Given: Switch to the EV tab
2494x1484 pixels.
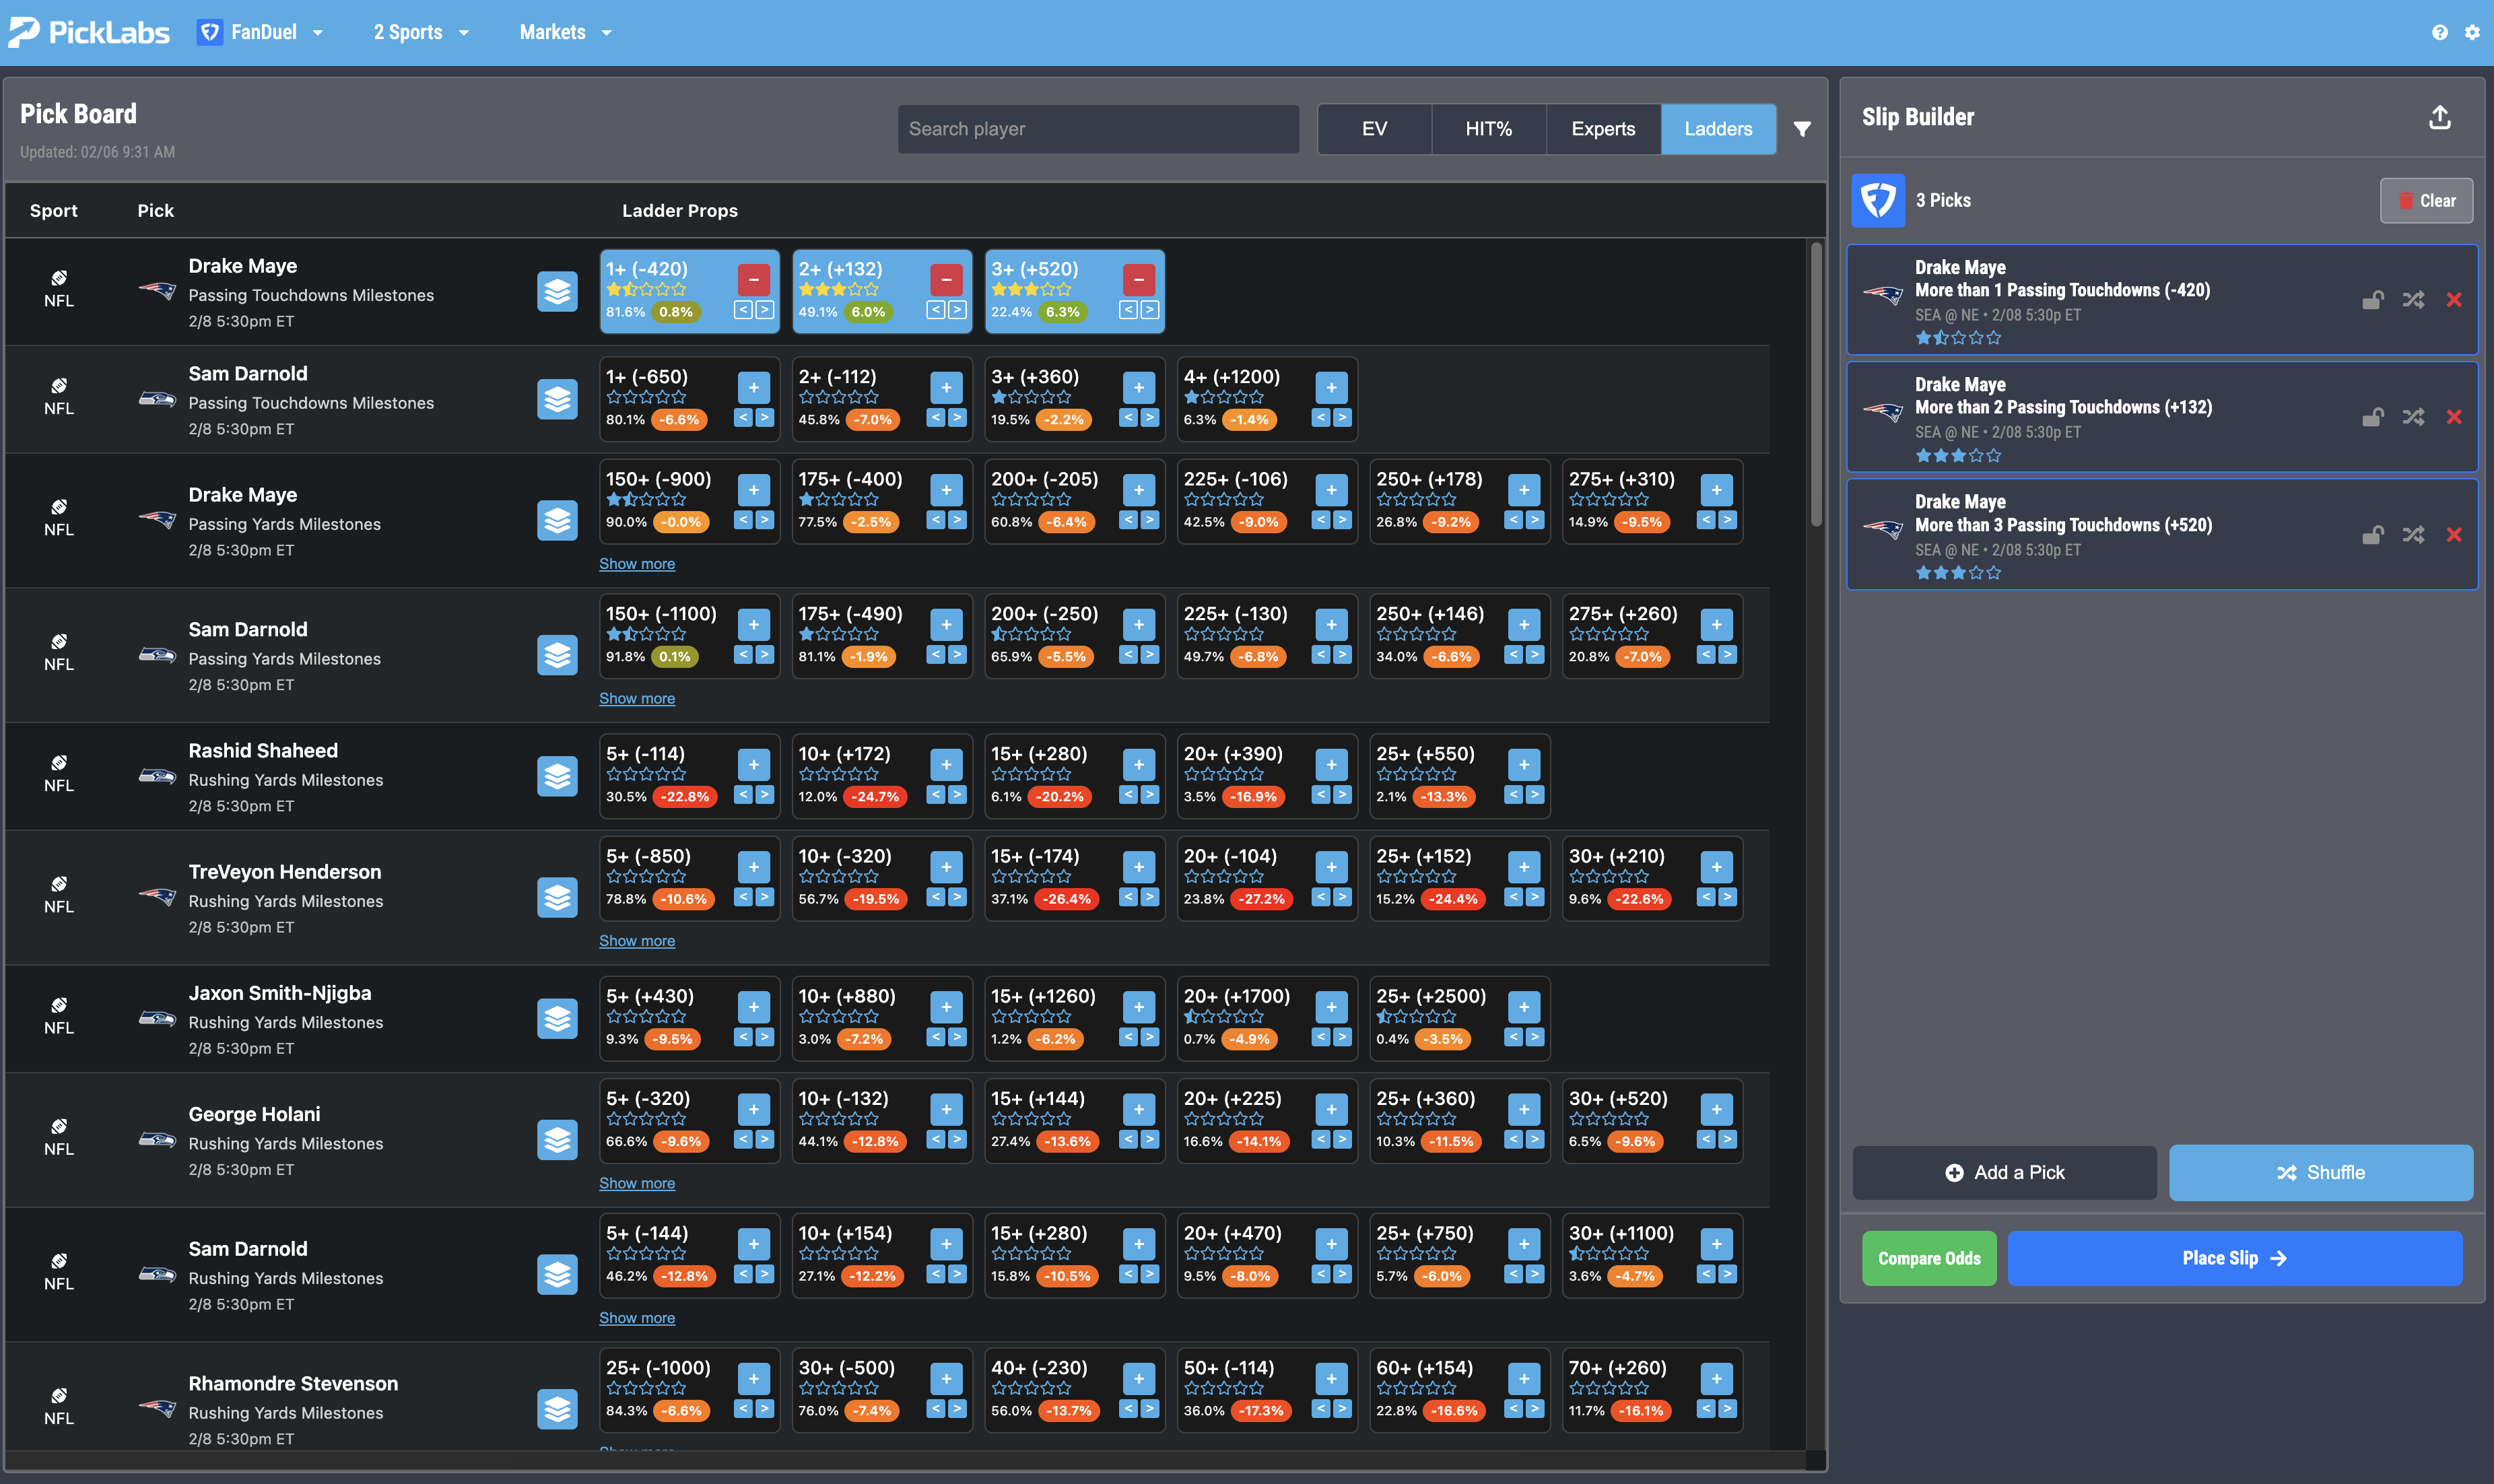Looking at the screenshot, I should click(x=1374, y=129).
